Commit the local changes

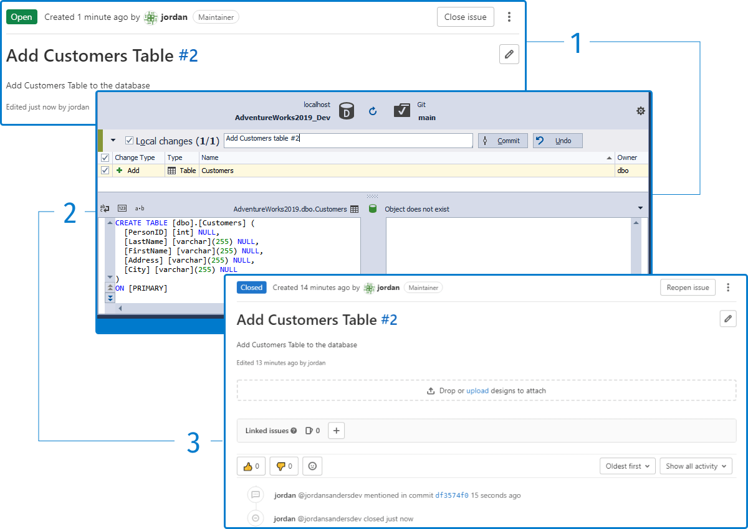click(x=503, y=141)
